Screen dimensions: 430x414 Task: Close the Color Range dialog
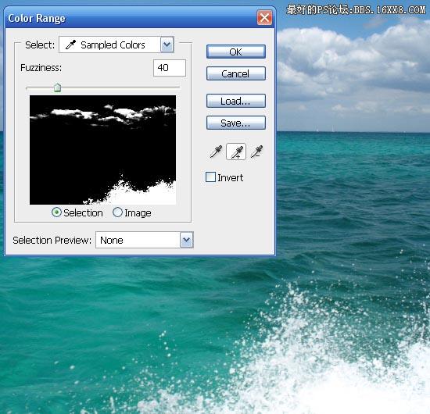pos(264,18)
